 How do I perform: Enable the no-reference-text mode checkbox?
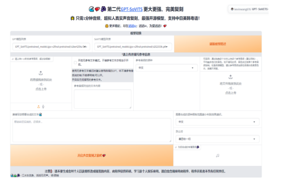click(75, 63)
